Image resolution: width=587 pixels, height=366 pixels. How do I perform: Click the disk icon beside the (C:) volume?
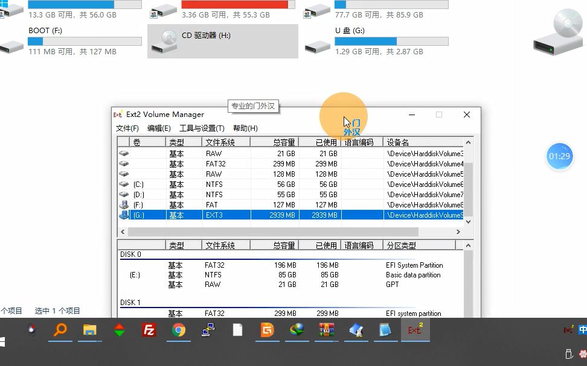pos(124,184)
